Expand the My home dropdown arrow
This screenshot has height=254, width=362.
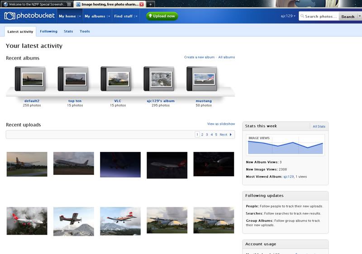[x=80, y=16]
